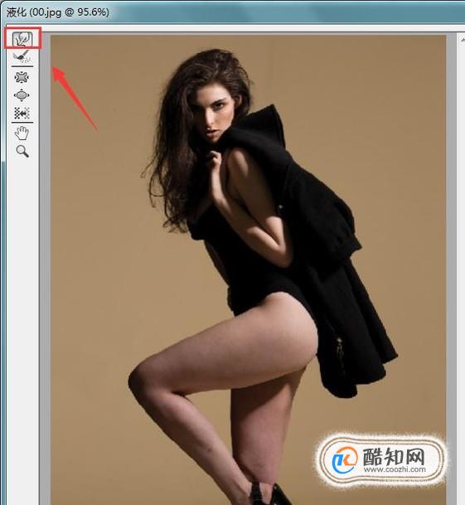This screenshot has width=465, height=505.
Task: Click the zipper on the black coat
Action: tap(339, 347)
